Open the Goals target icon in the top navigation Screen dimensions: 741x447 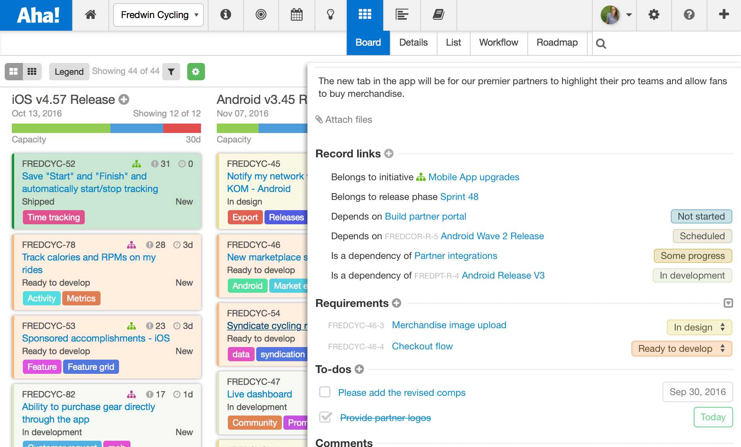tap(261, 15)
